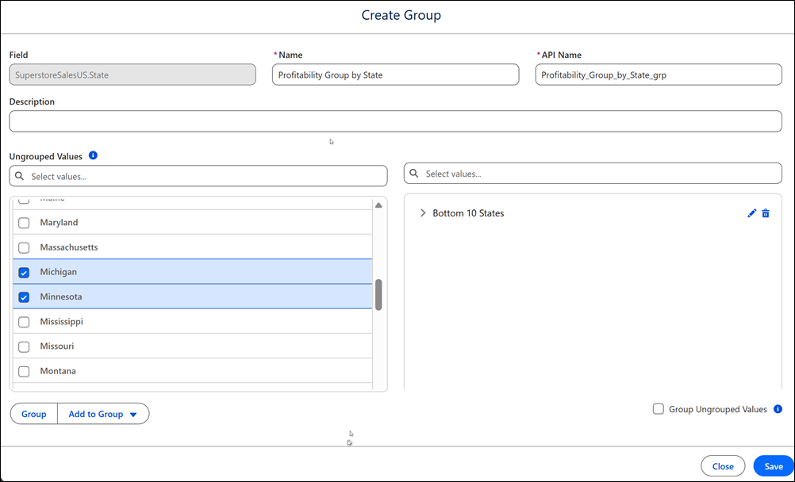This screenshot has width=795, height=482.
Task: Uncheck the Michigan checkbox
Action: [24, 272]
